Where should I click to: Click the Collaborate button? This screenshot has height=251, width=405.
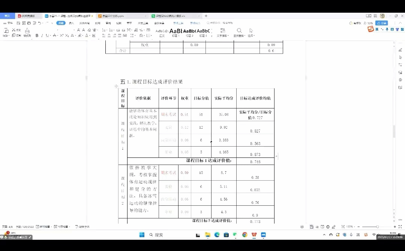[368, 23]
